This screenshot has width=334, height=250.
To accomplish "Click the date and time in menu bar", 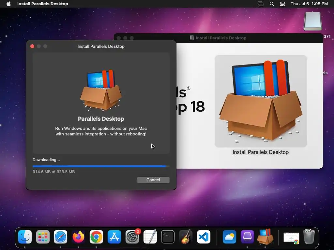I will [x=309, y=4].
